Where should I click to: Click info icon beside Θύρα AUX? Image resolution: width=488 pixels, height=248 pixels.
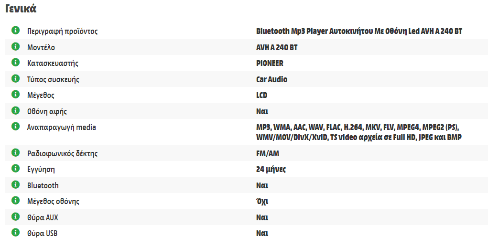[x=15, y=217]
